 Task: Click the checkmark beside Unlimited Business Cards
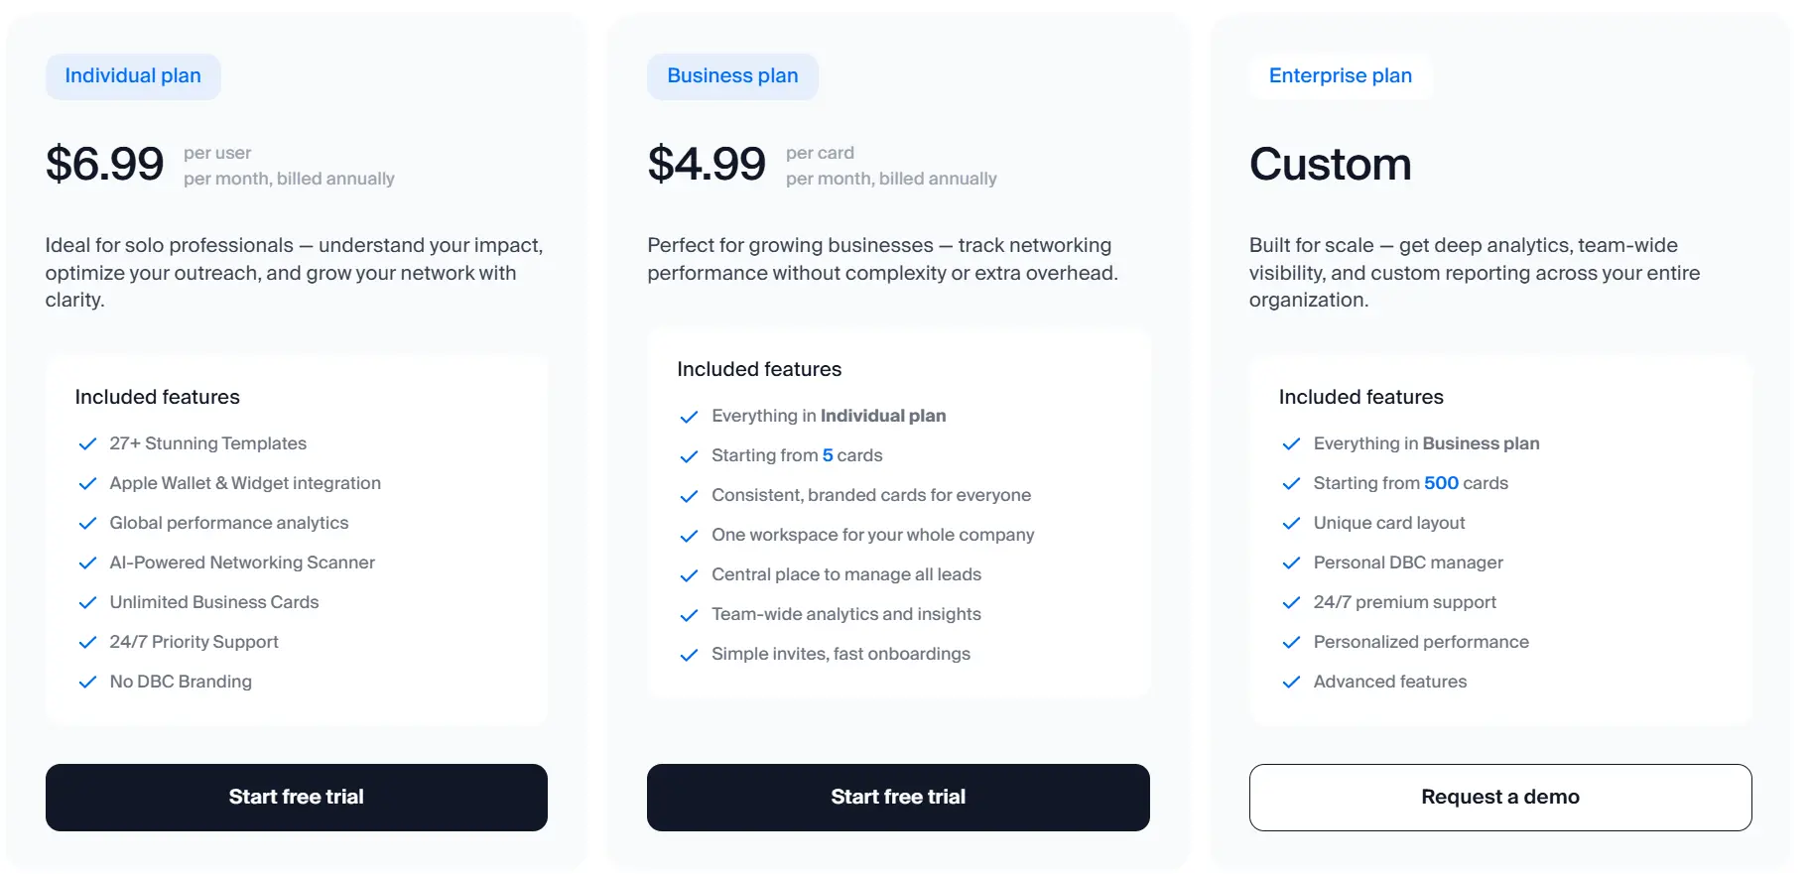(87, 602)
